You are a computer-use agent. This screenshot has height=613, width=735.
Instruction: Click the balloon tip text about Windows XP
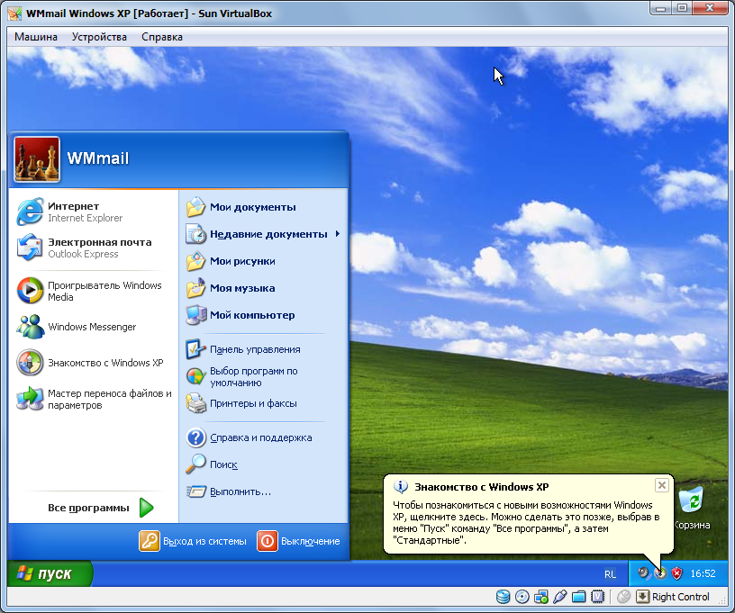(526, 523)
